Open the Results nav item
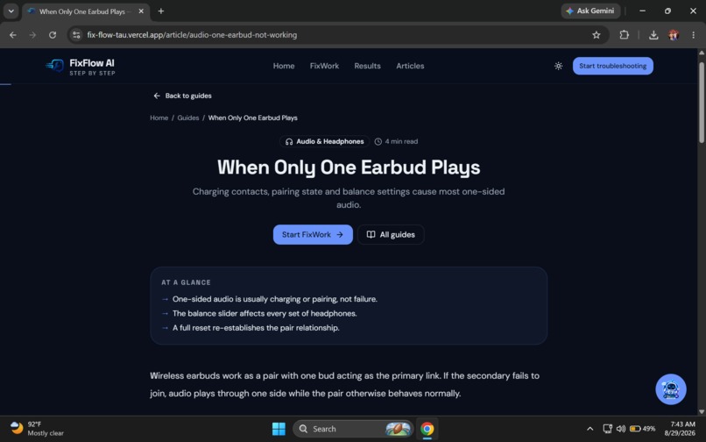706x442 pixels. [367, 66]
